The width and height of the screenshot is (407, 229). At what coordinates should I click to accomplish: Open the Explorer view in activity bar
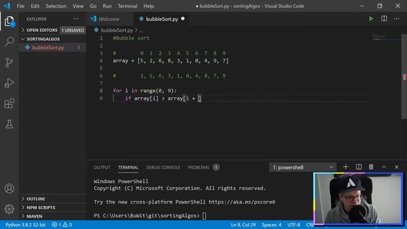tap(10, 21)
